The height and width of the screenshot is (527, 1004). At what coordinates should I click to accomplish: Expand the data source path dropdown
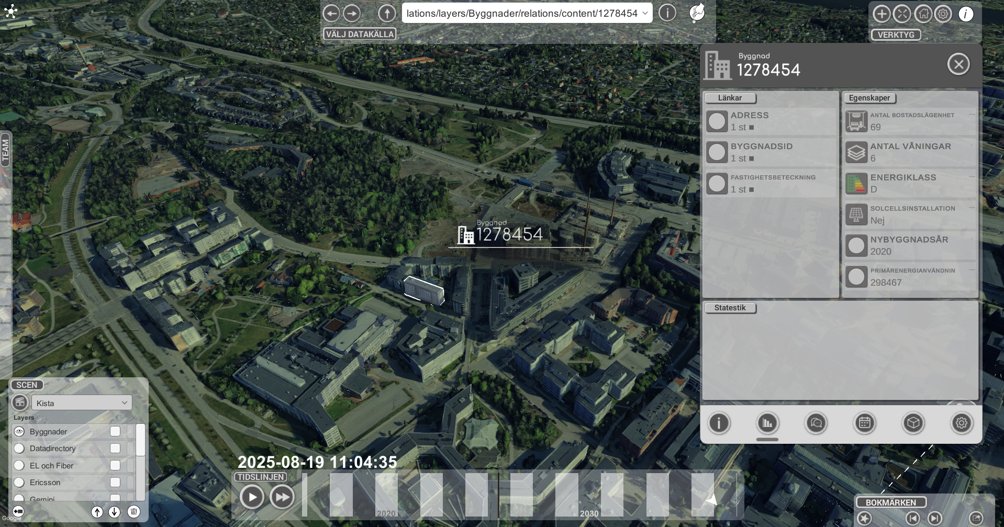[645, 13]
